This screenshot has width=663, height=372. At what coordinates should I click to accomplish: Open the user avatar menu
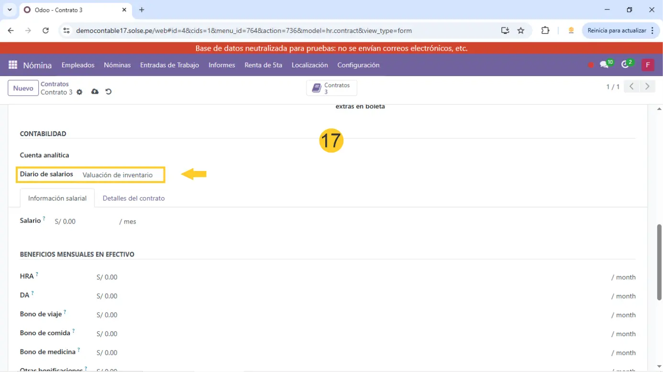648,65
